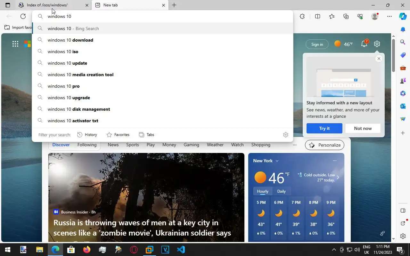410x256 pixels.
Task: Open page settings gear icon
Action: (377, 44)
